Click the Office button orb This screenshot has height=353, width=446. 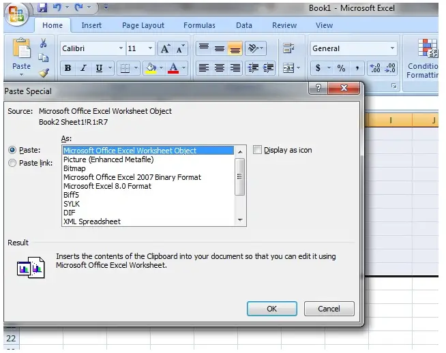click(16, 14)
